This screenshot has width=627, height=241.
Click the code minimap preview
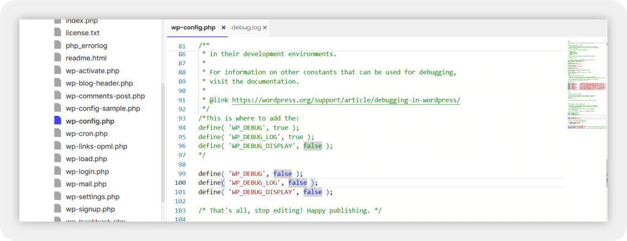click(587, 85)
